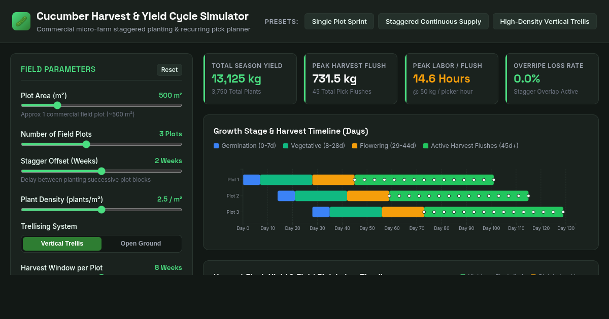Screen dimensions: 609x319
Task: Click the Peak Labor value 14.6 Hours
Action: [442, 79]
